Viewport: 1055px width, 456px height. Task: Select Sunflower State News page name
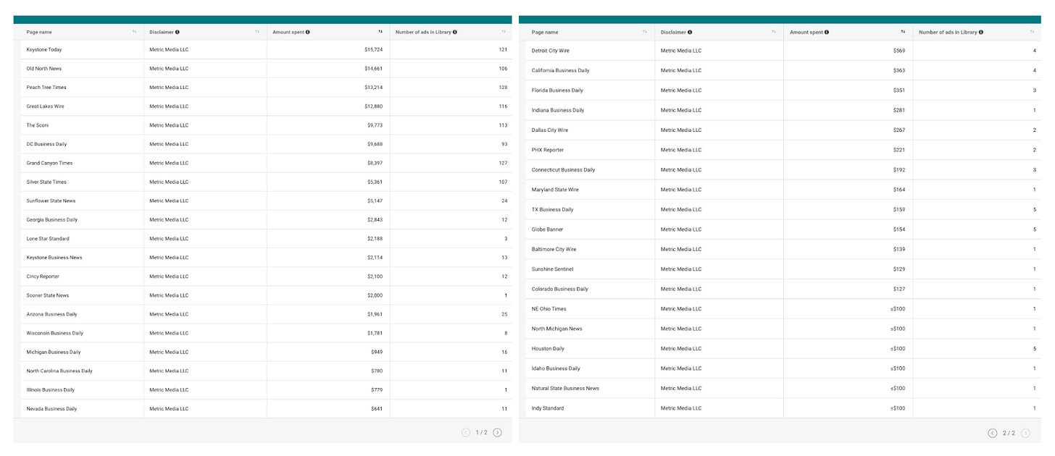pos(51,200)
